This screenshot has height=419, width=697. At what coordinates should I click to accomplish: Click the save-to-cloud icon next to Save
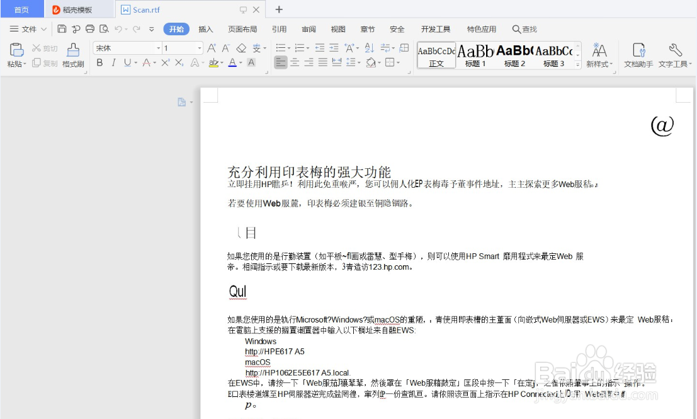pyautogui.click(x=76, y=29)
